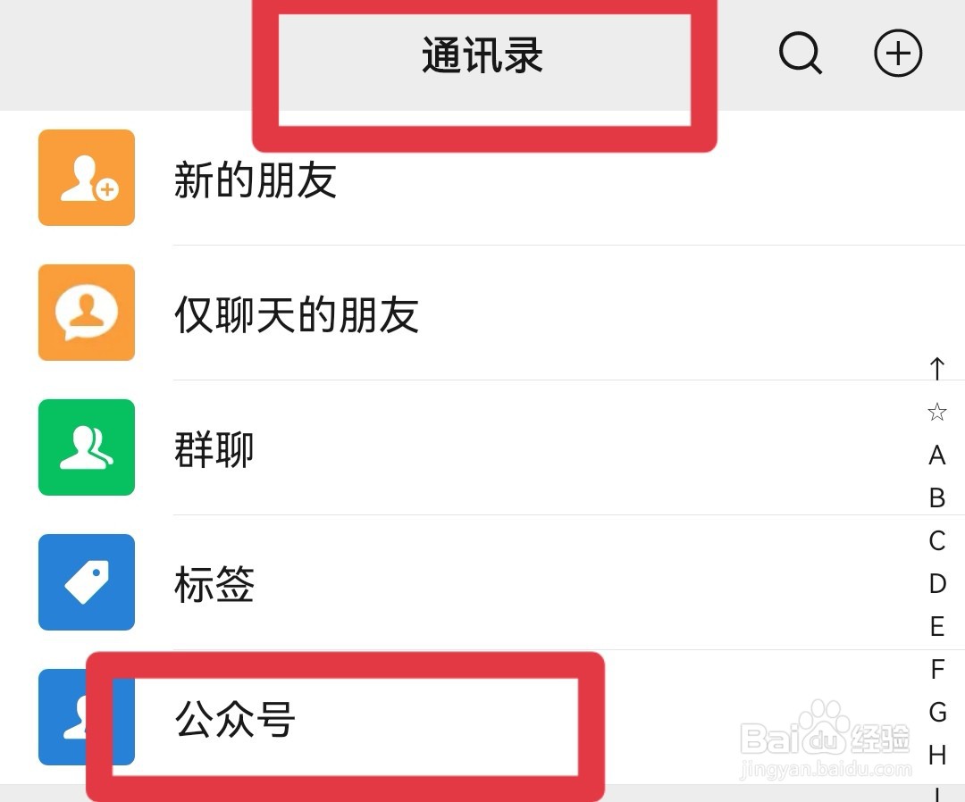Screen dimensions: 965x802
Task: Jump to letter D in index
Action: click(x=936, y=583)
